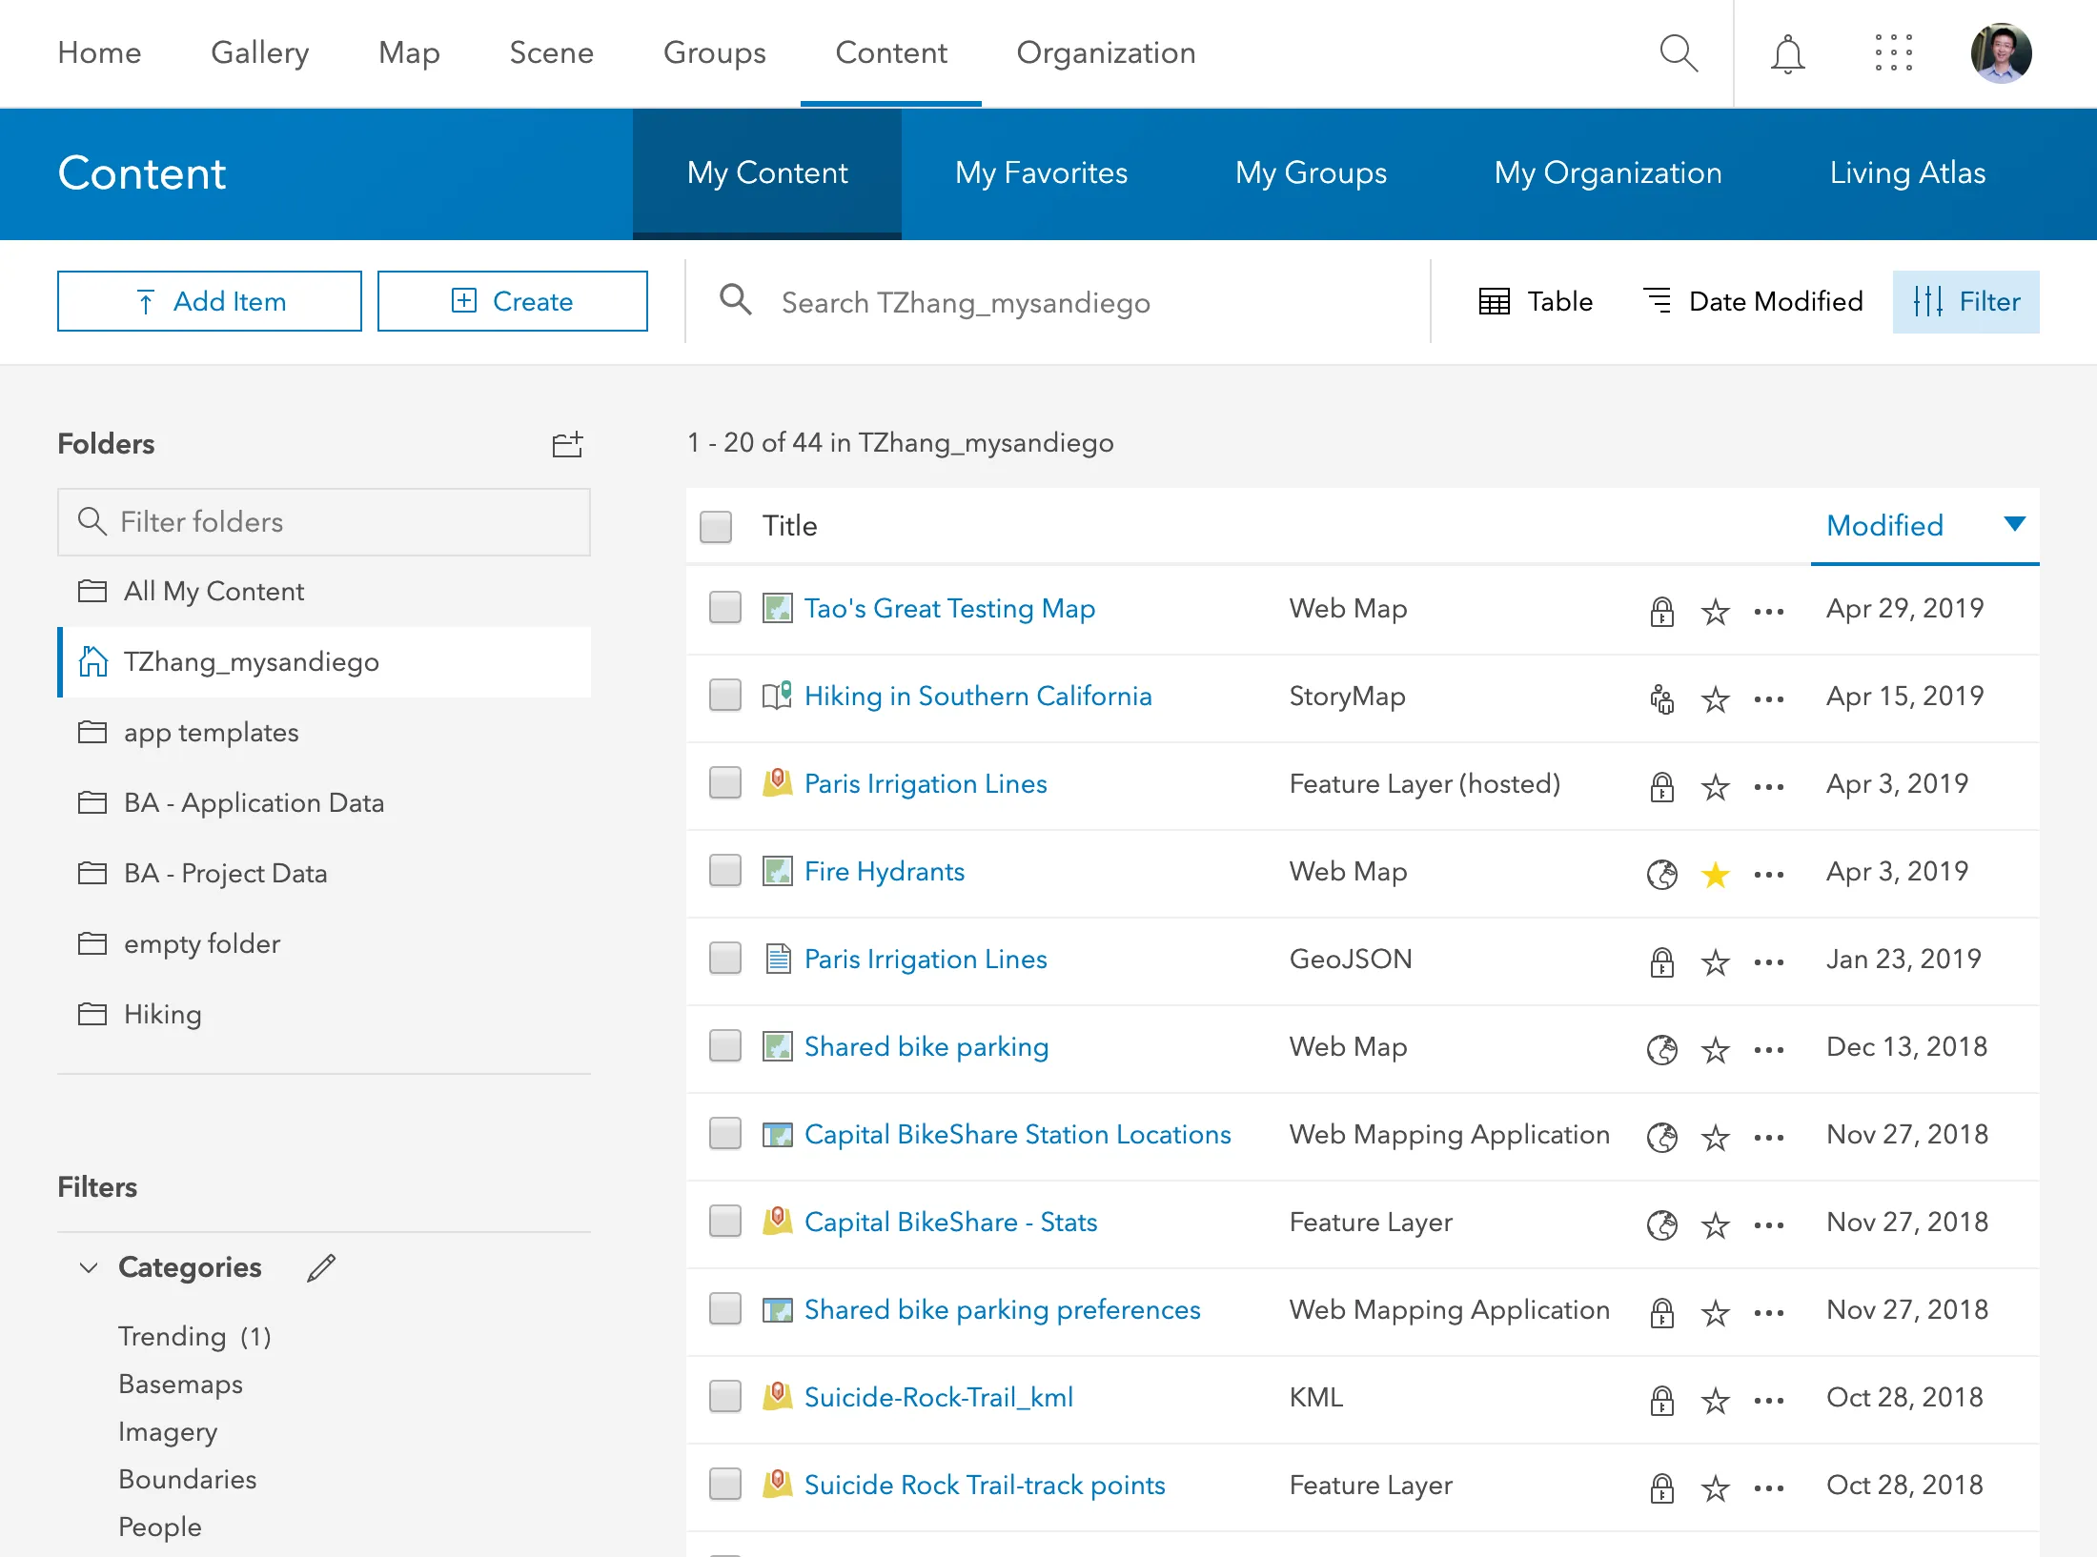Open the global search magnifier
This screenshot has height=1557, width=2097.
(x=1680, y=53)
